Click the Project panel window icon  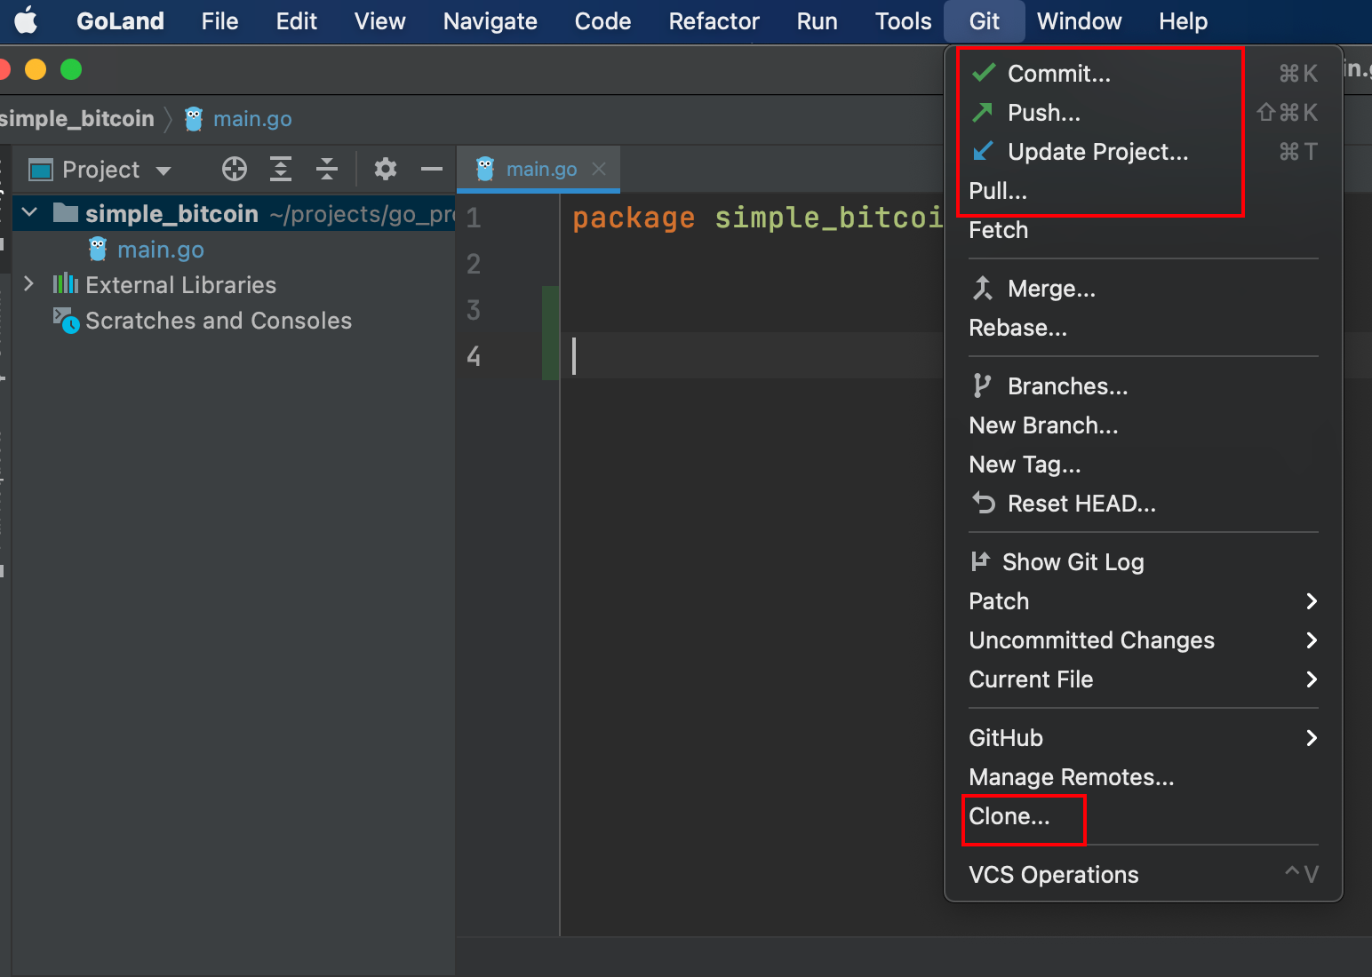click(41, 170)
